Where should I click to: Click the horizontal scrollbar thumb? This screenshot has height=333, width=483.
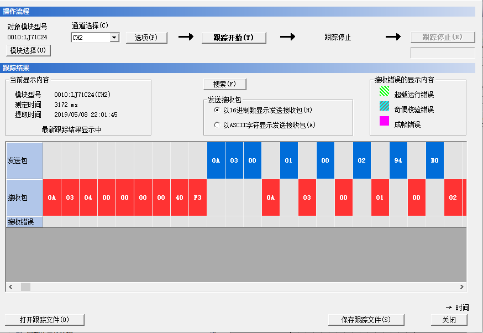25,287
